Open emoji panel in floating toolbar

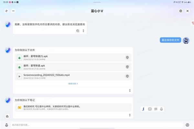point(150,109)
